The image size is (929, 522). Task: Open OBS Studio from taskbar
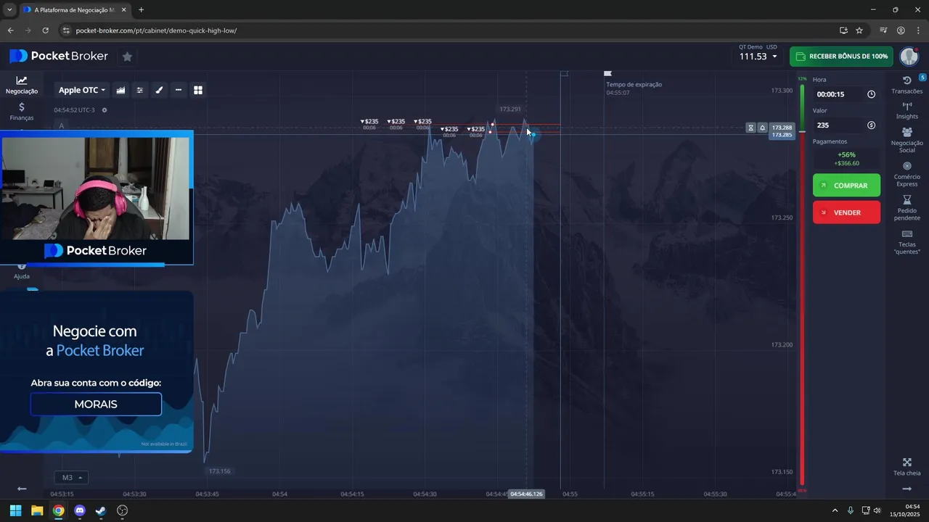tap(123, 510)
